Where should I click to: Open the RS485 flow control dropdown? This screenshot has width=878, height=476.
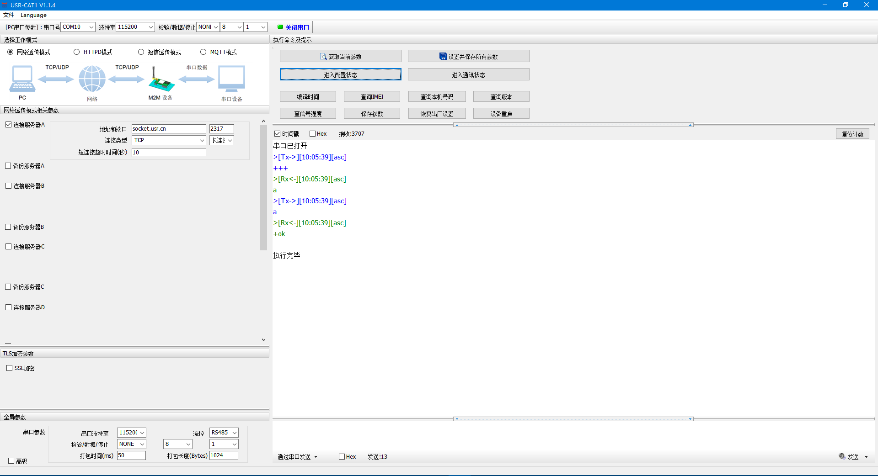point(234,433)
